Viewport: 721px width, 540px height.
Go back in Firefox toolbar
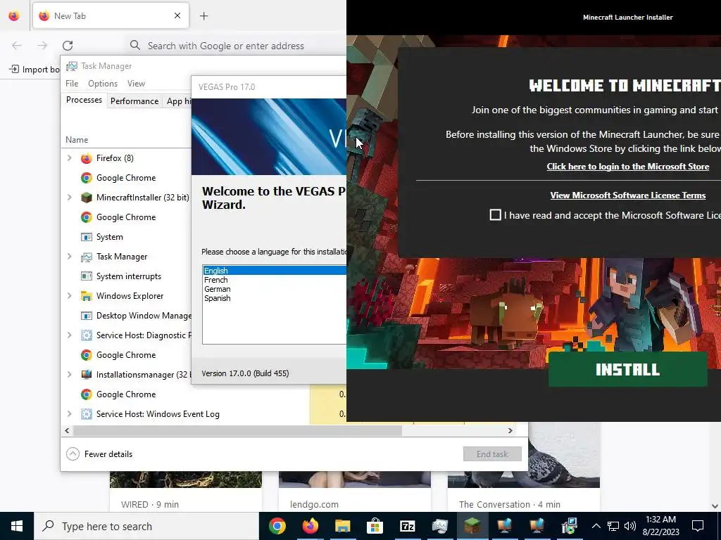click(17, 46)
